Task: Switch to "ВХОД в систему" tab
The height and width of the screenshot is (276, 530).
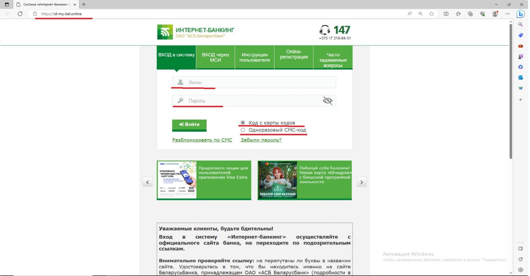Action: pyautogui.click(x=176, y=57)
